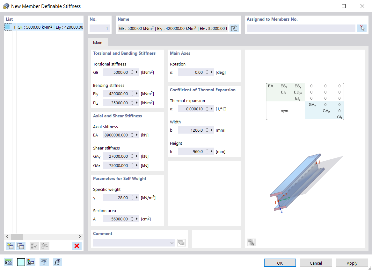Click the specific weight γ spinner

pyautogui.click(x=132, y=198)
